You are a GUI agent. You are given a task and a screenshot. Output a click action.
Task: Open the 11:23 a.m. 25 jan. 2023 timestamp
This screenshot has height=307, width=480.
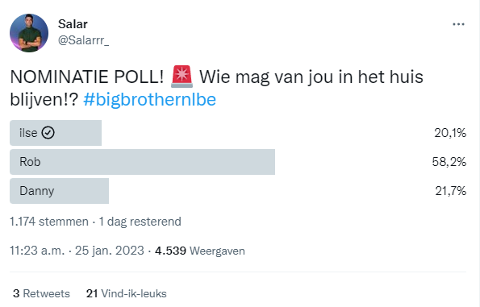(x=77, y=251)
